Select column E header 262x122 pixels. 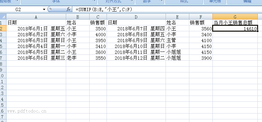(x=178, y=17)
